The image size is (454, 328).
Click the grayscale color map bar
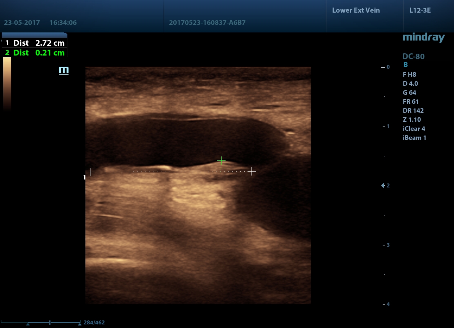click(x=7, y=83)
